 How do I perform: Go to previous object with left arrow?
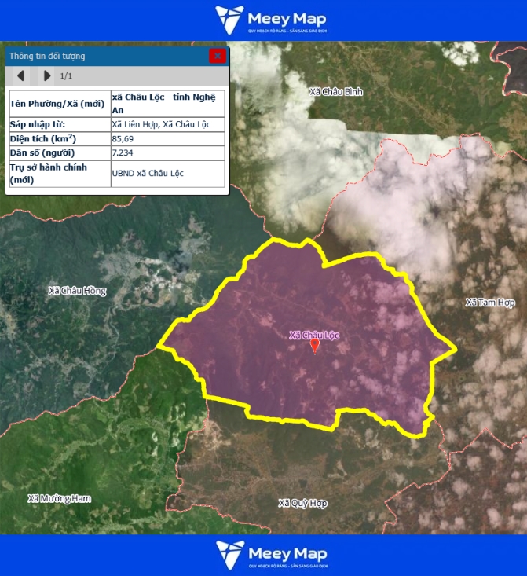point(21,76)
